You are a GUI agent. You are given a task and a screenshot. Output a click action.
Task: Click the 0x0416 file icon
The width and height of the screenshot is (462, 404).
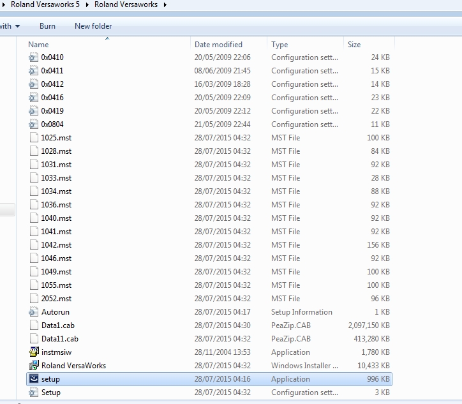click(x=34, y=98)
